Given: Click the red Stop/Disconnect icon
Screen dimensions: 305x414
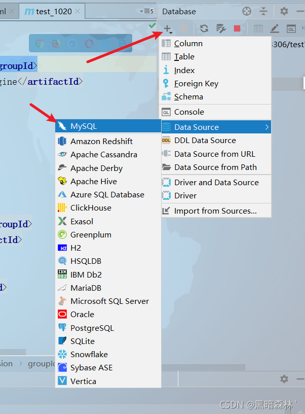Looking at the screenshot, I should [x=237, y=28].
